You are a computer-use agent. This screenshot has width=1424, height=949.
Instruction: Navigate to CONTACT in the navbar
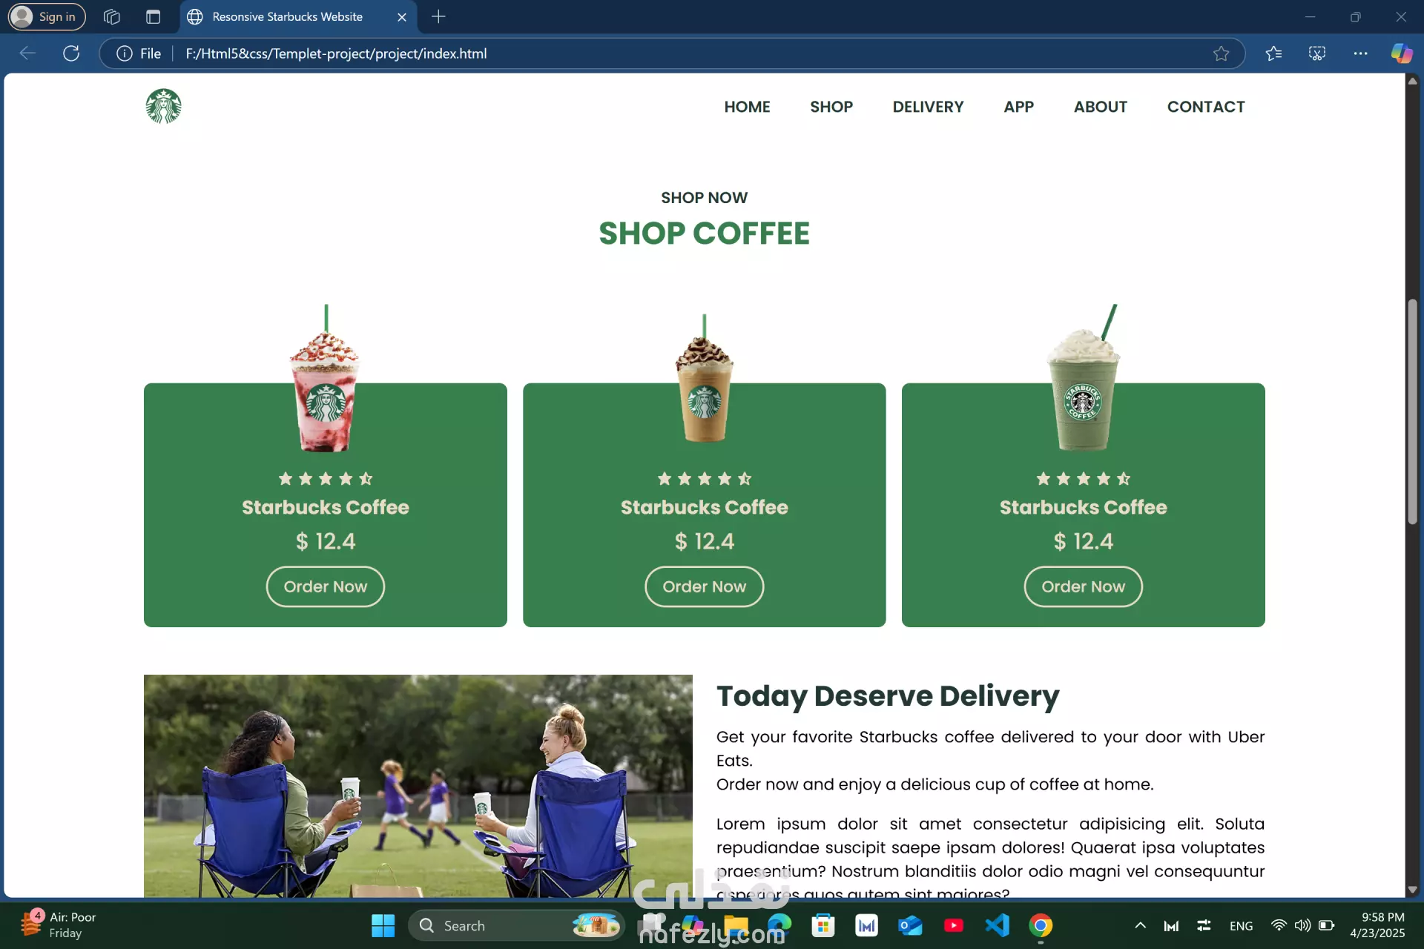tap(1206, 107)
